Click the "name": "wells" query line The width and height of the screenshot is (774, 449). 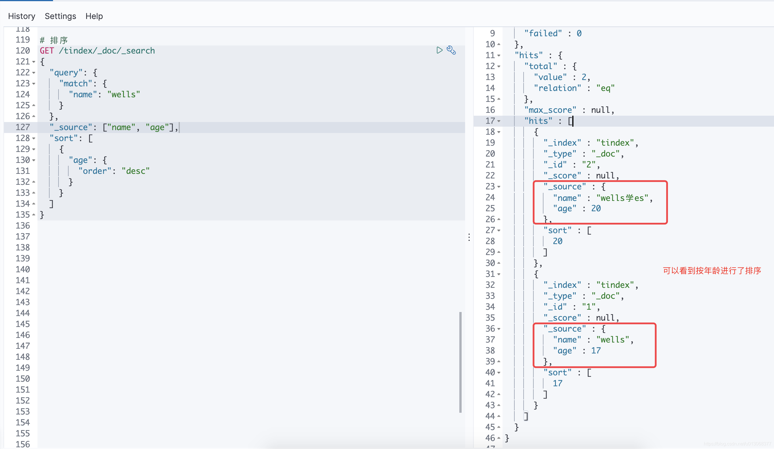coord(104,94)
